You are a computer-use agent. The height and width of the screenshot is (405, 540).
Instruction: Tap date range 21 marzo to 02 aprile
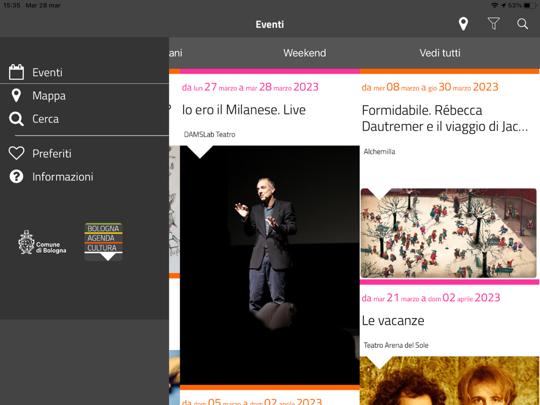tap(431, 298)
